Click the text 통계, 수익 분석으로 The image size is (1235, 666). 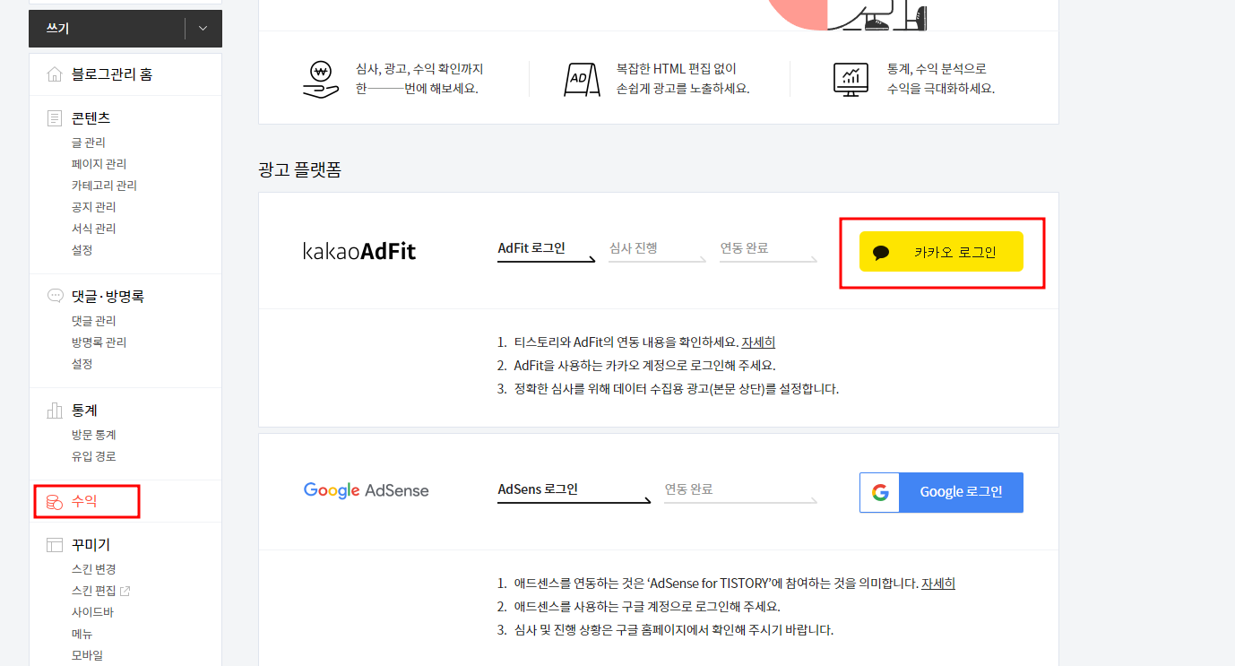(x=937, y=69)
